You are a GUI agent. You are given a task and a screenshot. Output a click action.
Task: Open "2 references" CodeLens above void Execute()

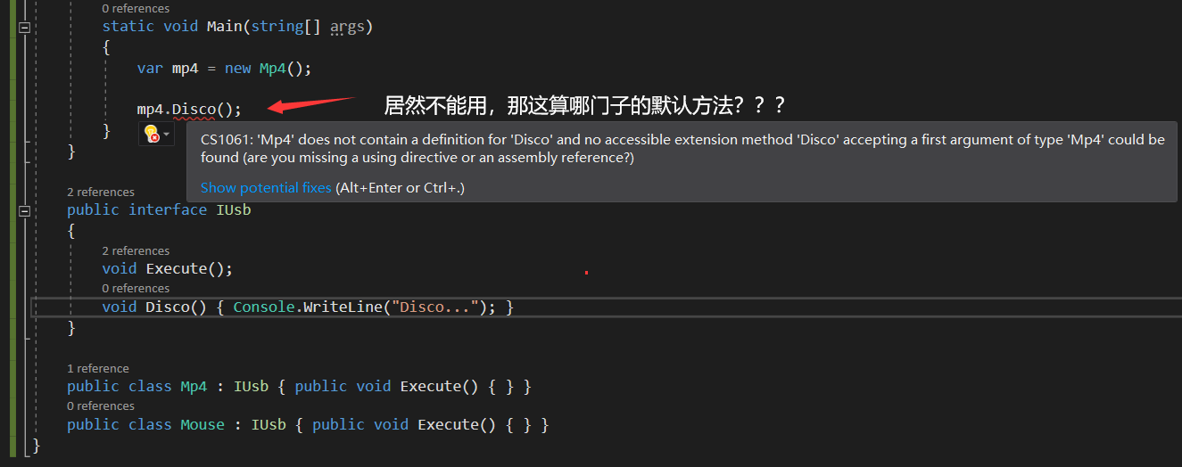[x=136, y=250]
